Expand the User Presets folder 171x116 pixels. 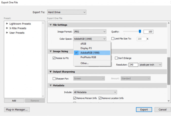[7, 33]
